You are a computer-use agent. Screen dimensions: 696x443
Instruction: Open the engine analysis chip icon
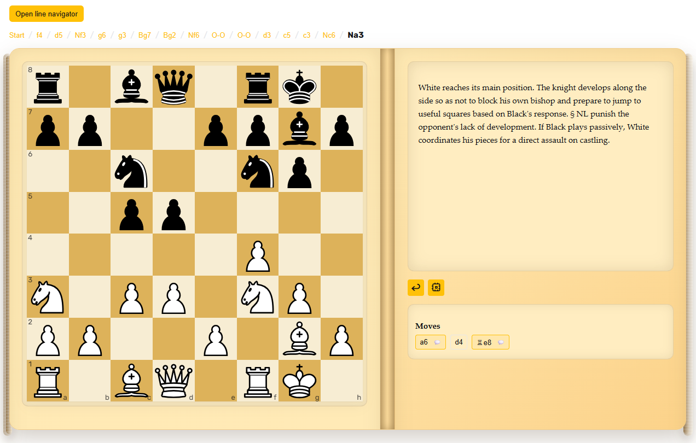436,288
